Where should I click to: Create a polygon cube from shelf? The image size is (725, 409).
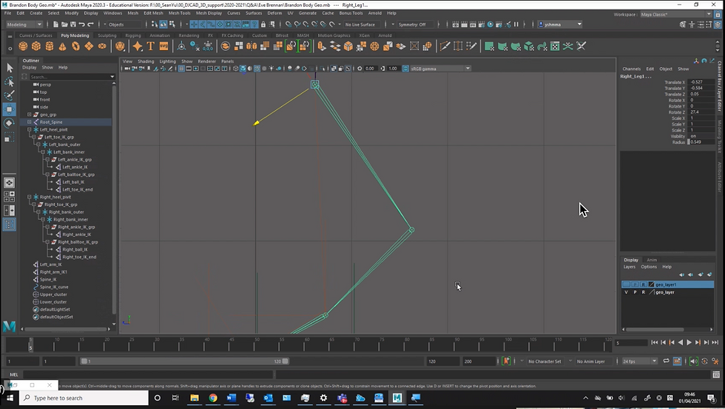pyautogui.click(x=36, y=47)
